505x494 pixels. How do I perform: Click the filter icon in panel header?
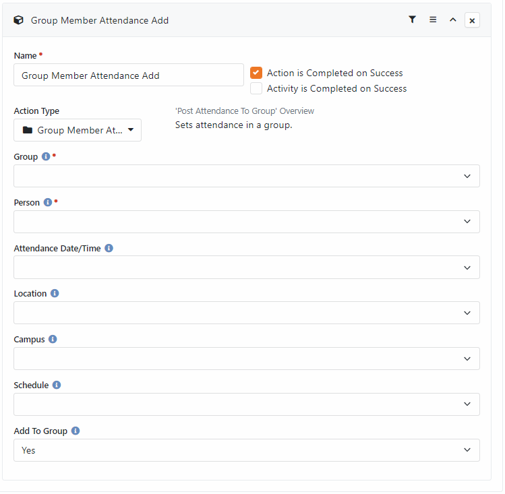412,20
